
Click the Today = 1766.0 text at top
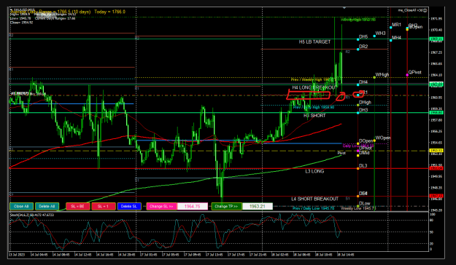pyautogui.click(x=109, y=12)
